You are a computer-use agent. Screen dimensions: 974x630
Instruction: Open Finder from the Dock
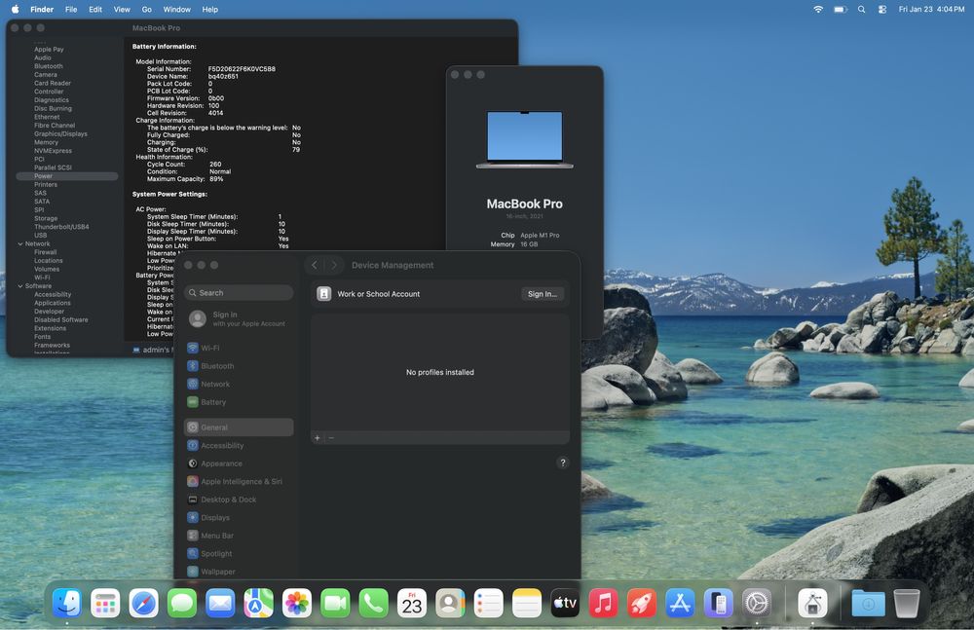pyautogui.click(x=66, y=603)
